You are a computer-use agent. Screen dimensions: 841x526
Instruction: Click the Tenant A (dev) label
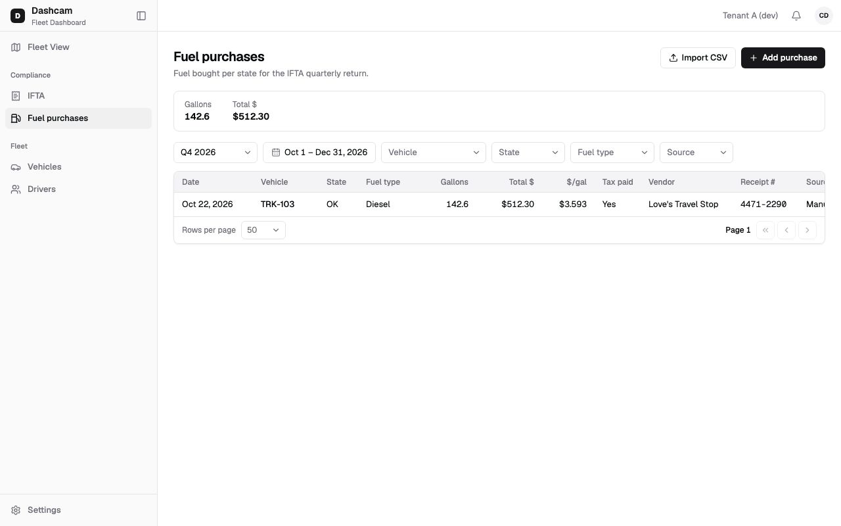(x=750, y=16)
